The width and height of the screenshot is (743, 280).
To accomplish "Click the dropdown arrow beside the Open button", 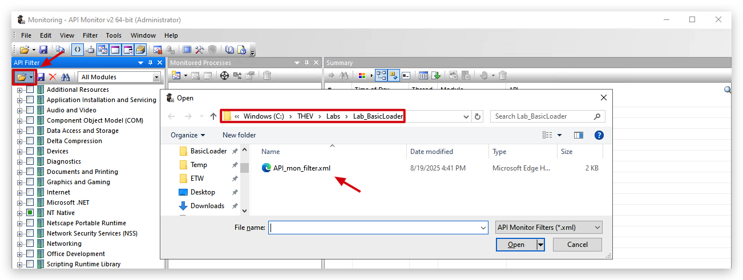I will 540,245.
